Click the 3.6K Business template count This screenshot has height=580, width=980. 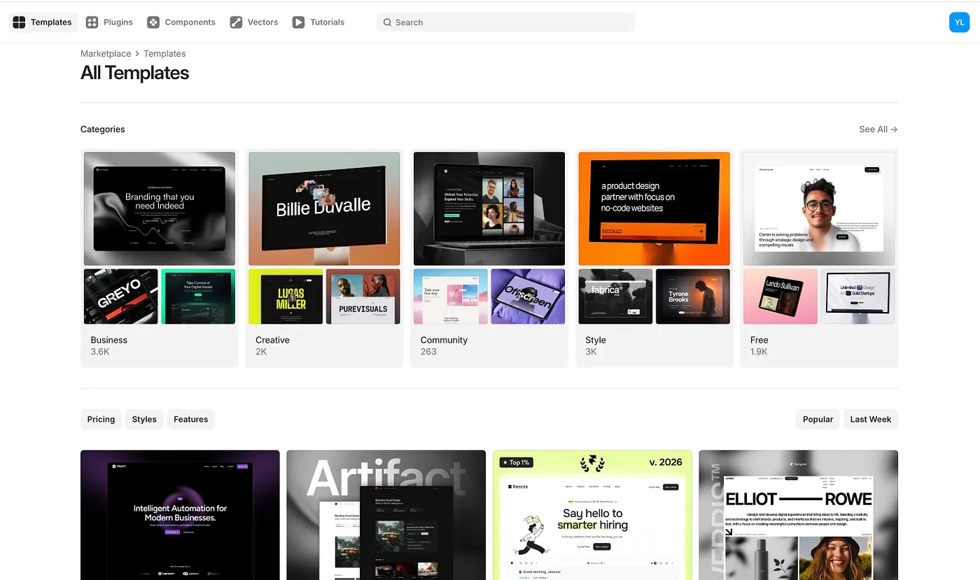point(100,352)
